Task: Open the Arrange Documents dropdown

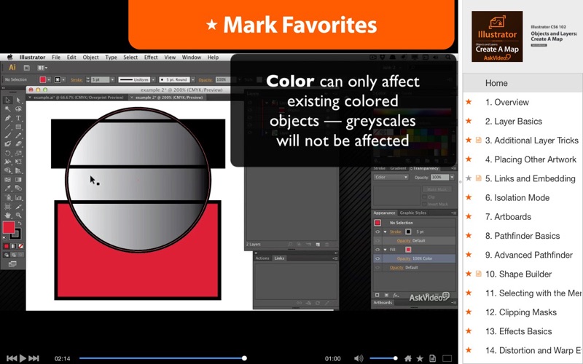Action: coord(42,68)
